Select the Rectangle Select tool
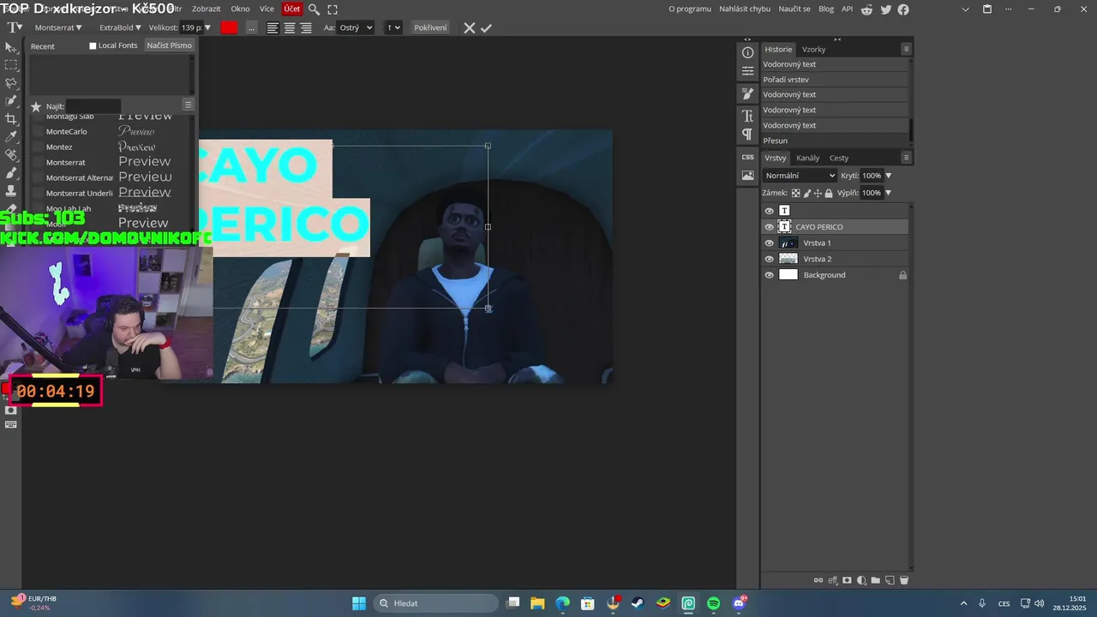Screen dimensions: 1097x617 (x=11, y=65)
